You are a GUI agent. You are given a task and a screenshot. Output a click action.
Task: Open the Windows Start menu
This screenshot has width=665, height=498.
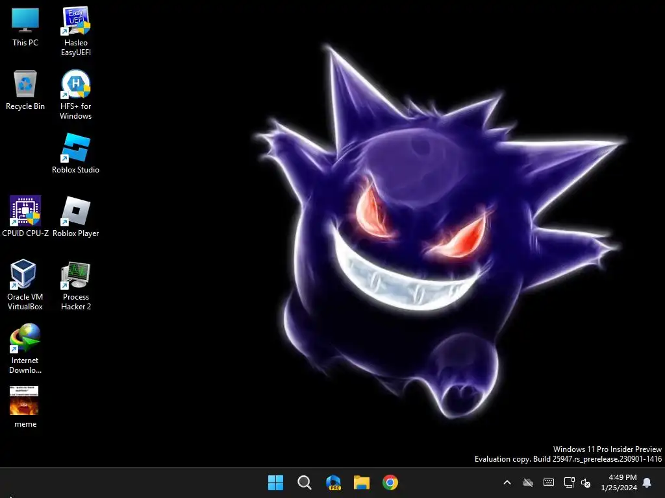point(275,482)
